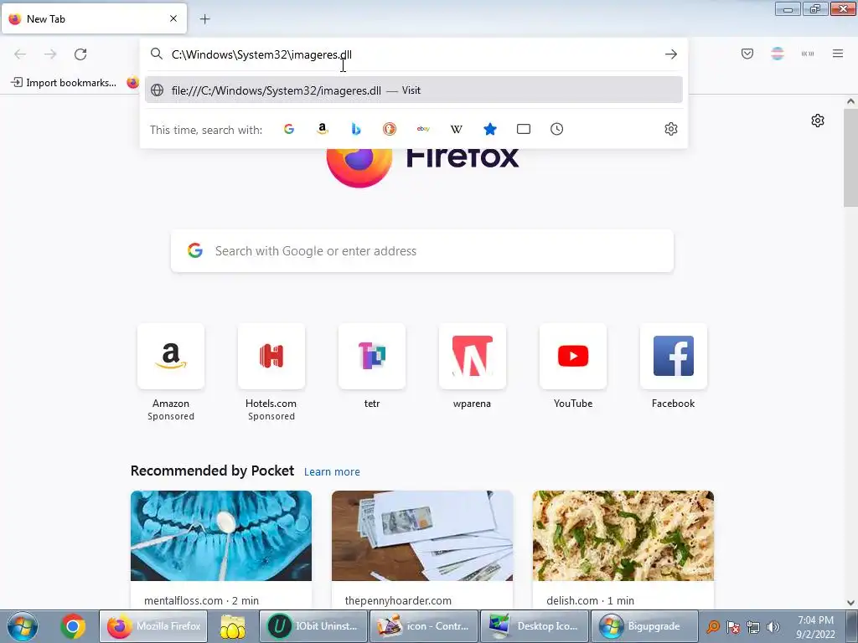Open the Firefox account icon

778,54
